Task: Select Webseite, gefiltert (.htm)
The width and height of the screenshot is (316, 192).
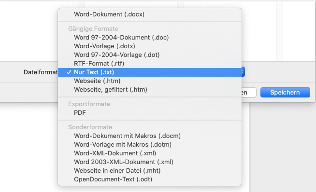Action: [150, 89]
